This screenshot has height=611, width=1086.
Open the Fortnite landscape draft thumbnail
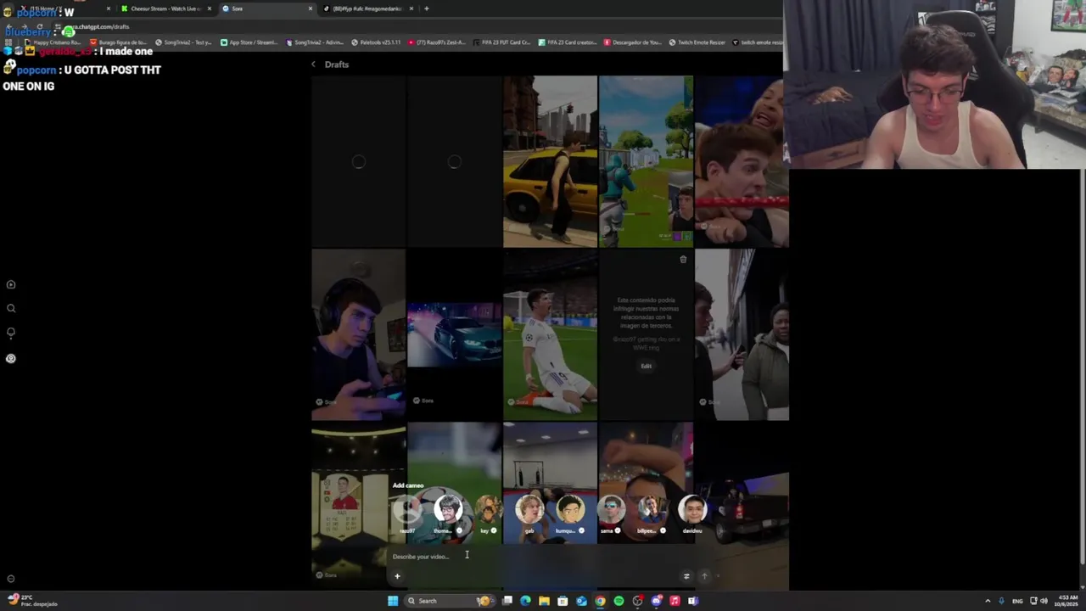(x=646, y=161)
